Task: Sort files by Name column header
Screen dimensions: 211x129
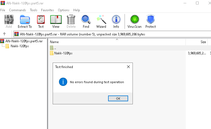Action: (117, 42)
